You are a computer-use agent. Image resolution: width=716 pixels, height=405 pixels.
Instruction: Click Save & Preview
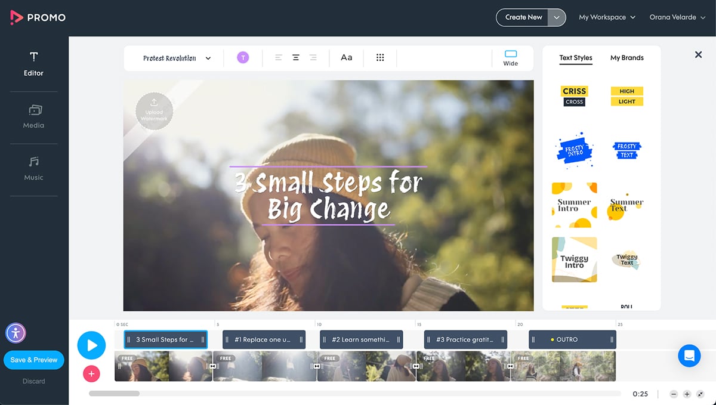tap(33, 360)
